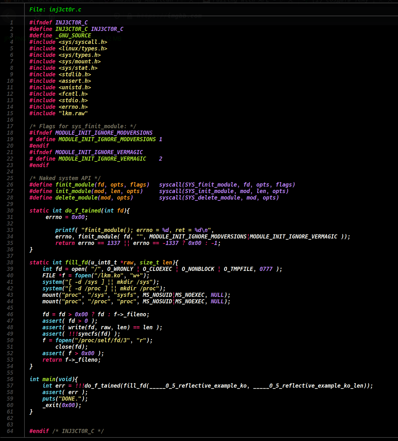
Task: Click '# define MODULE_INIT_IGNORE_VERMAGIC 2' line
Action: (96, 159)
